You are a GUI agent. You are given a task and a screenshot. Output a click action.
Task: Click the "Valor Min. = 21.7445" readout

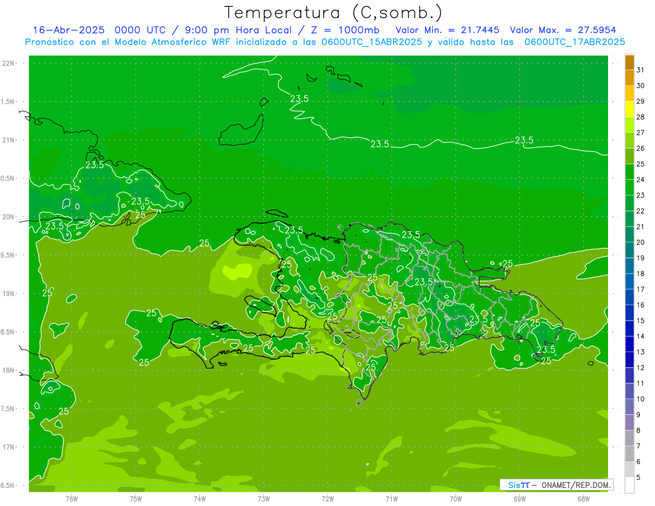click(x=448, y=30)
